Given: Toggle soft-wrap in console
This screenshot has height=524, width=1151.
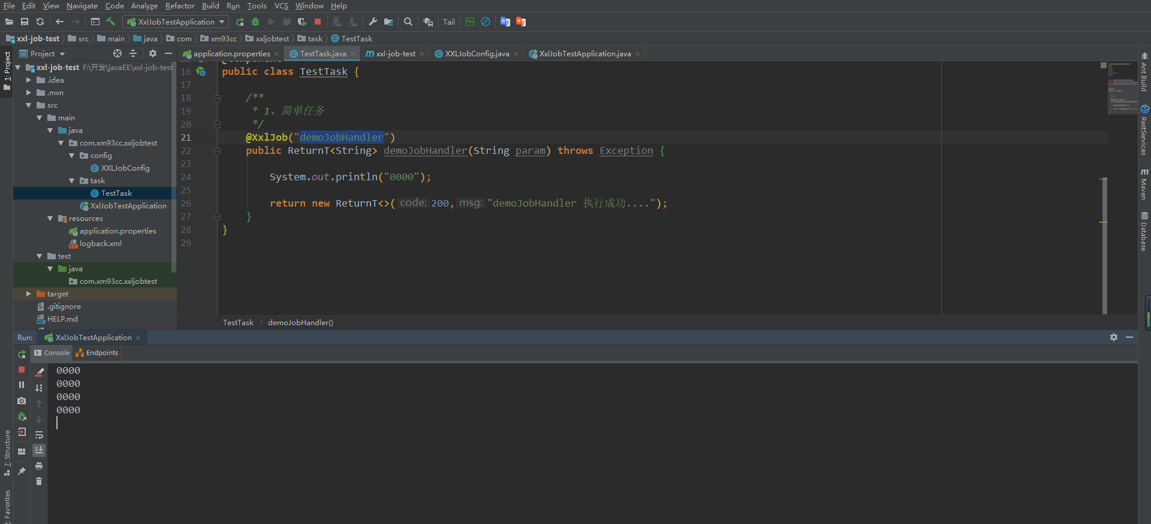Looking at the screenshot, I should click(39, 435).
